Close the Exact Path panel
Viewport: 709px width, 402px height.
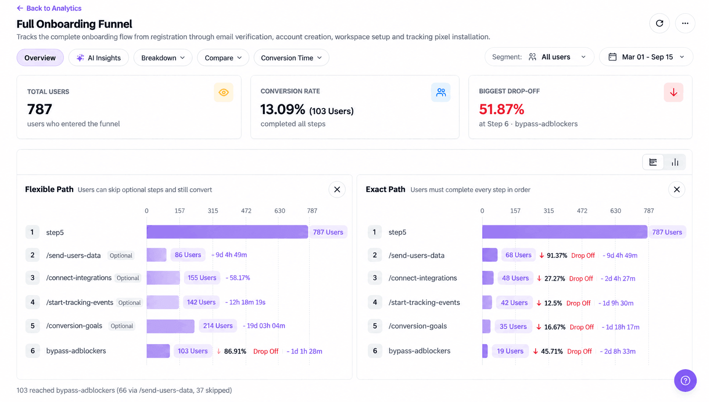pos(677,190)
